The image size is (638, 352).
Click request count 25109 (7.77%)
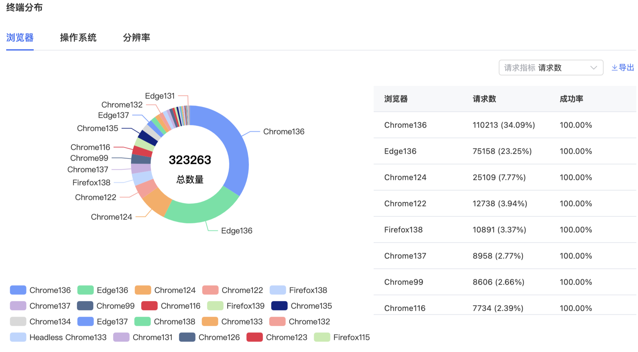click(499, 177)
